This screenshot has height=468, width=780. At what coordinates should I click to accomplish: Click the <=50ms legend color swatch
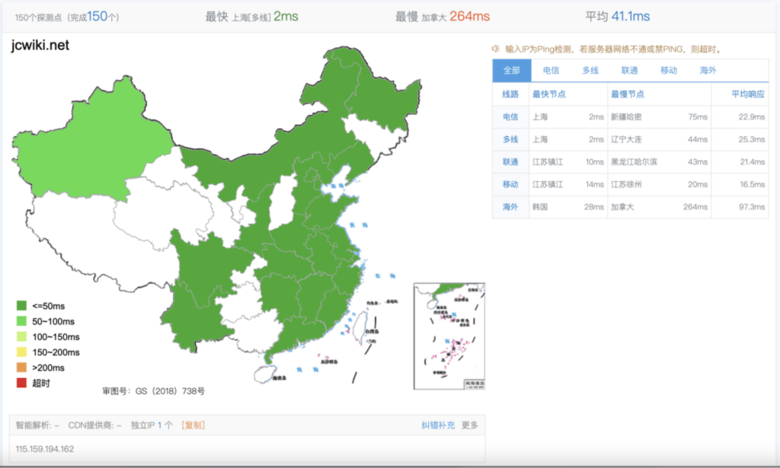point(21,306)
